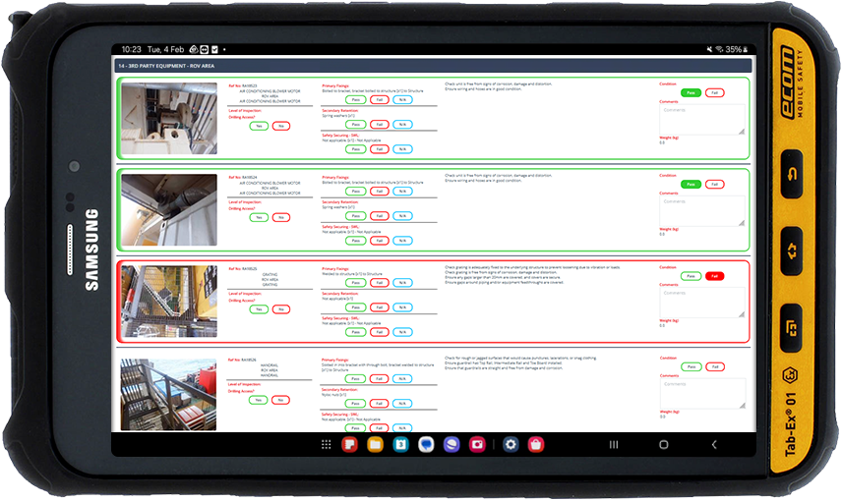Mark Safety Securing Fail for RA10523
This screenshot has height=501, width=842.
[380, 149]
